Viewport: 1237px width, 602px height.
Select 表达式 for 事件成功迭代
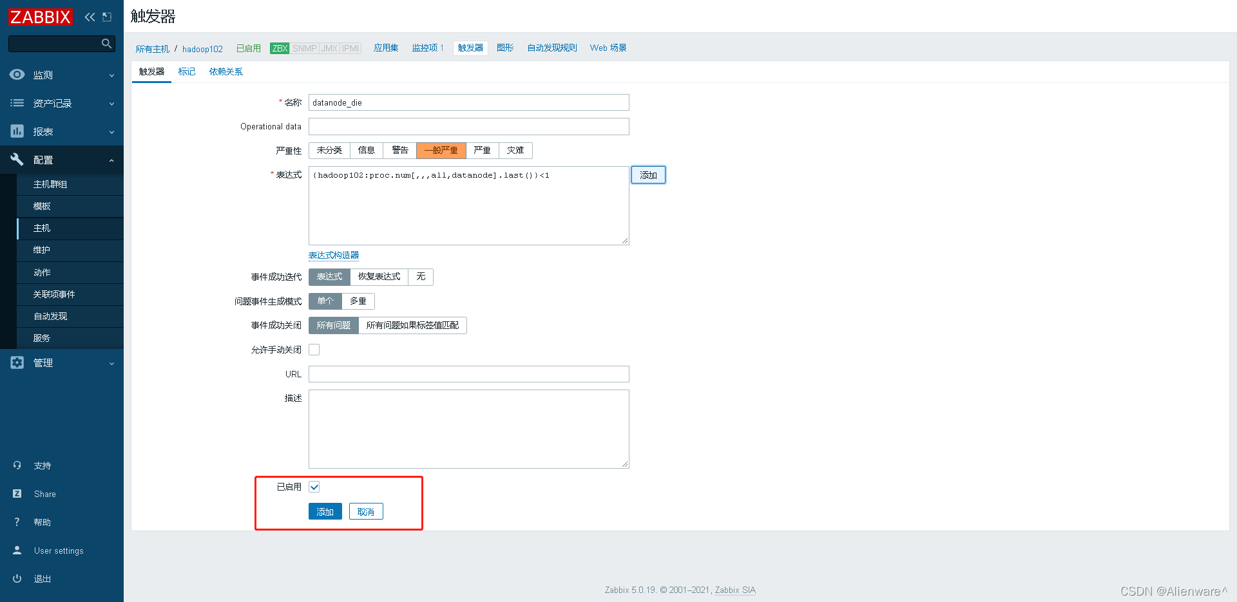329,277
